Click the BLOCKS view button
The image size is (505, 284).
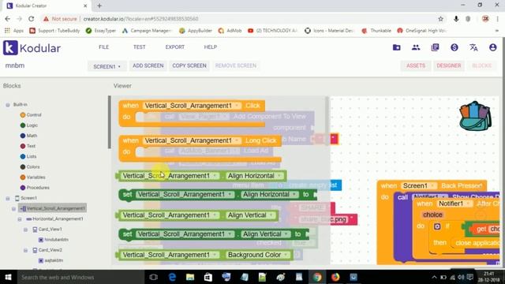(x=482, y=65)
